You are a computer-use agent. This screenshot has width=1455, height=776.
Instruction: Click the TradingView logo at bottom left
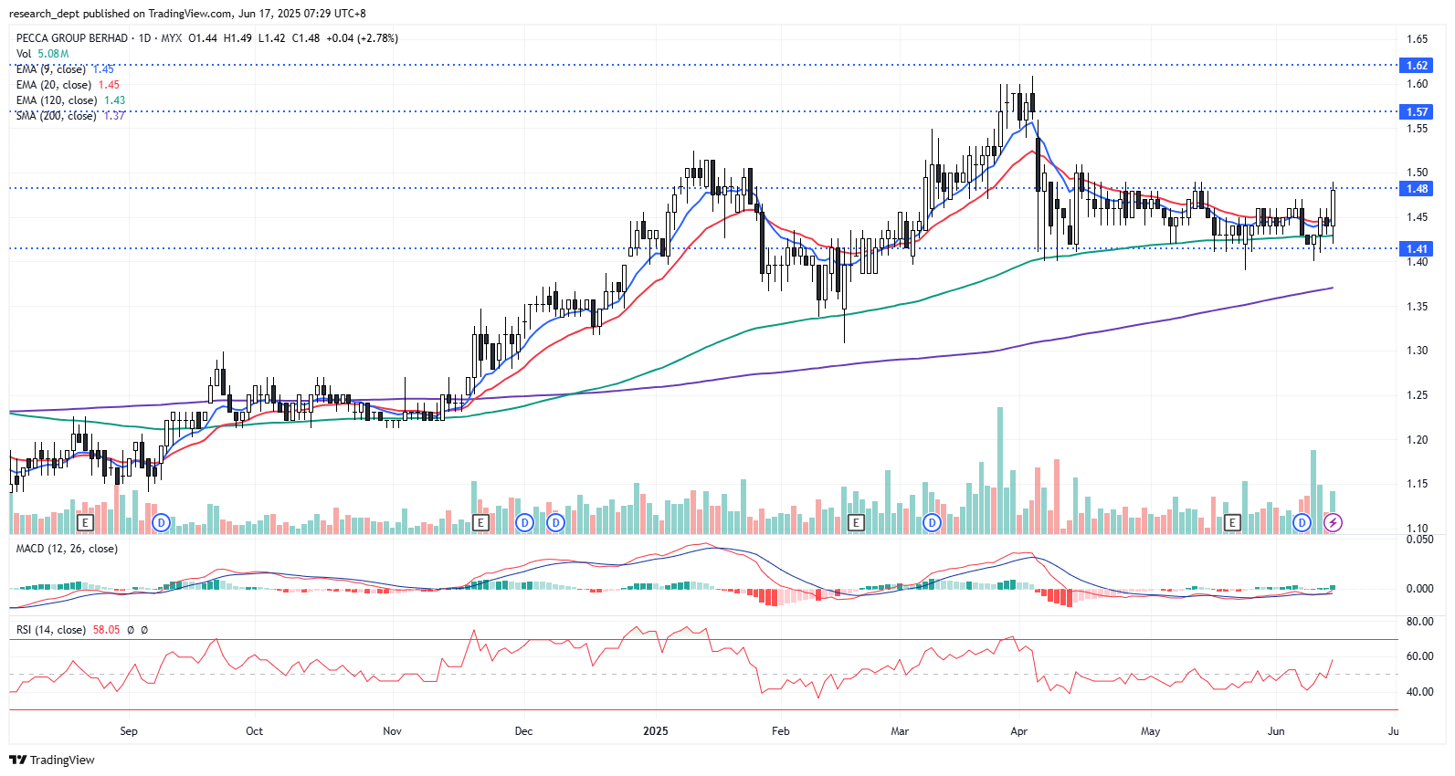pos(52,760)
